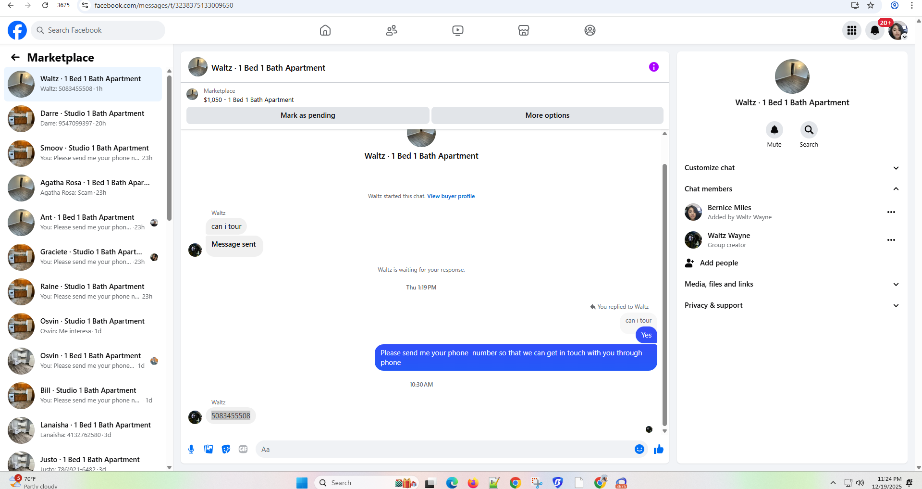922x489 pixels.
Task: Click the message text field Aa
Action: click(x=444, y=449)
